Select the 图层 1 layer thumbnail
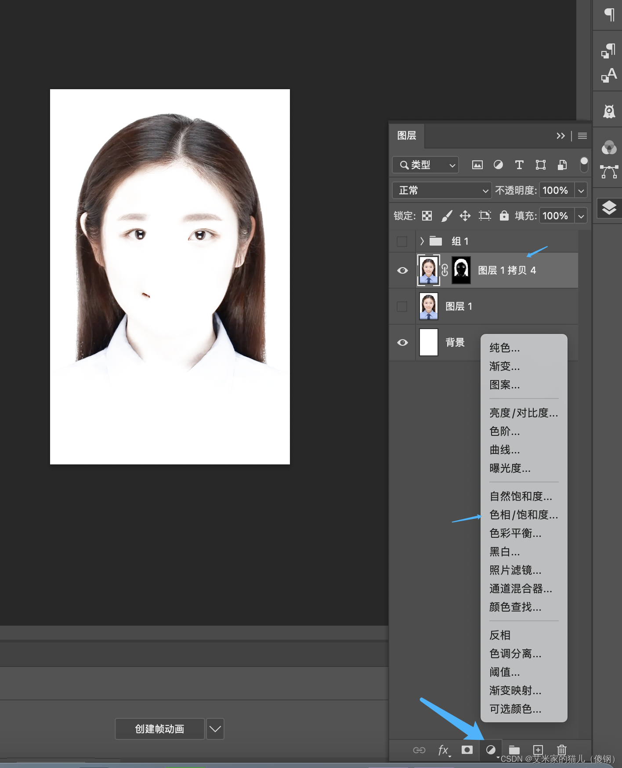The image size is (622, 768). tap(429, 306)
